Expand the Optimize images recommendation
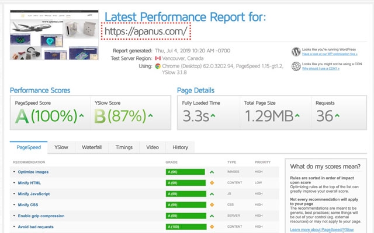Image resolution: width=374 pixels, height=233 pixels. click(x=14, y=172)
